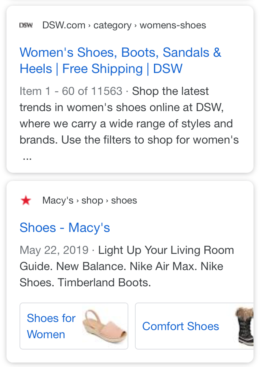Image resolution: width=260 pixels, height=367 pixels.
Task: Click the 'shoes' breadcrumb under Macy's
Action: (x=124, y=200)
